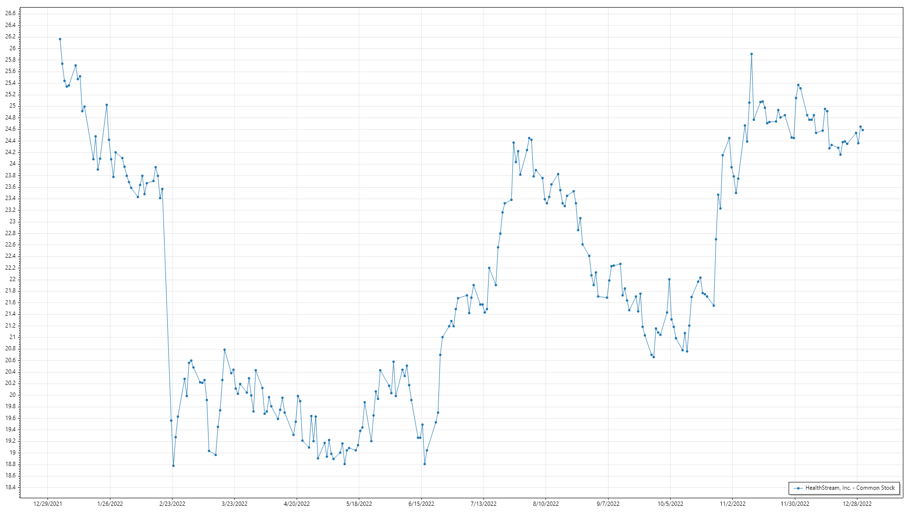Screen dimensions: 910x512
Task: Click the June low point near 18.8
Action: [x=425, y=464]
